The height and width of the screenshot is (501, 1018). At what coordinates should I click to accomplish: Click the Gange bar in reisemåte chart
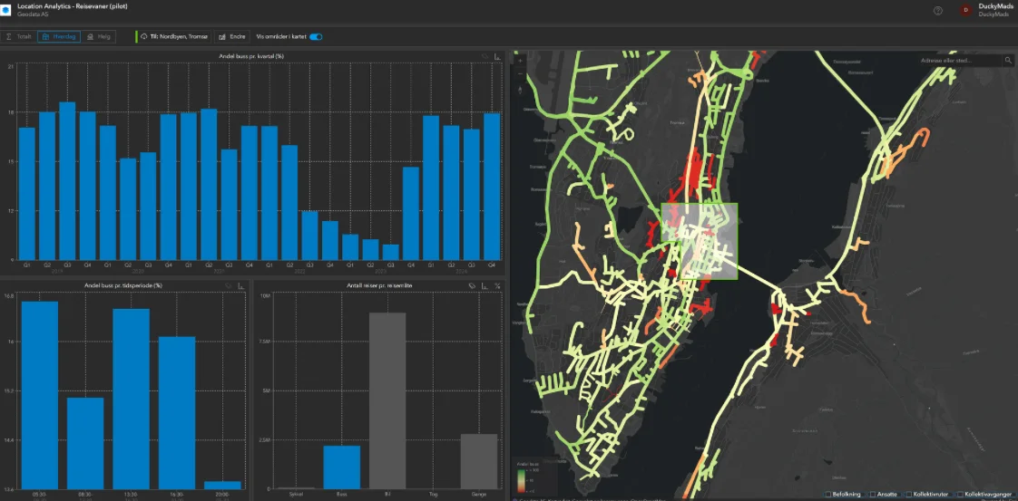(479, 461)
